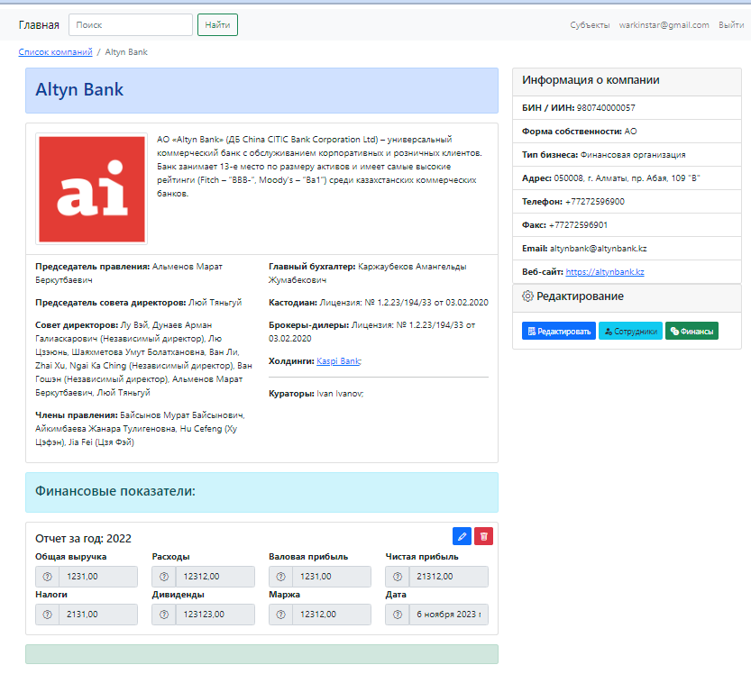
Task: Click the Финансовые показатели heading
Action: click(x=115, y=491)
